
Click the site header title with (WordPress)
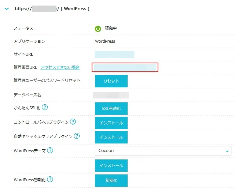[x=52, y=9]
